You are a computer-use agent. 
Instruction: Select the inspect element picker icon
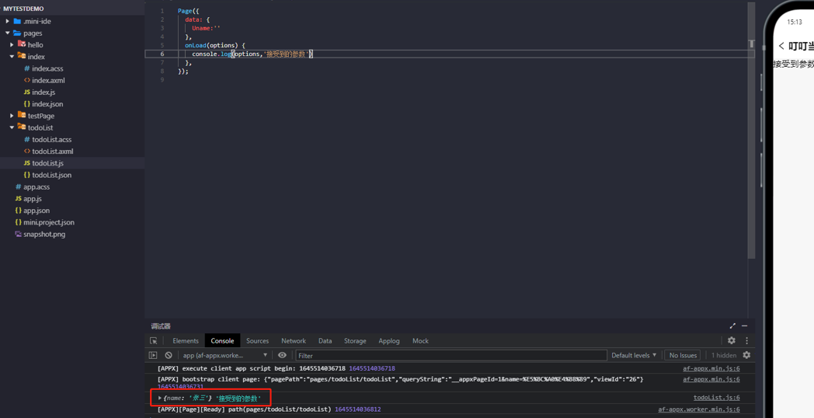(x=154, y=340)
